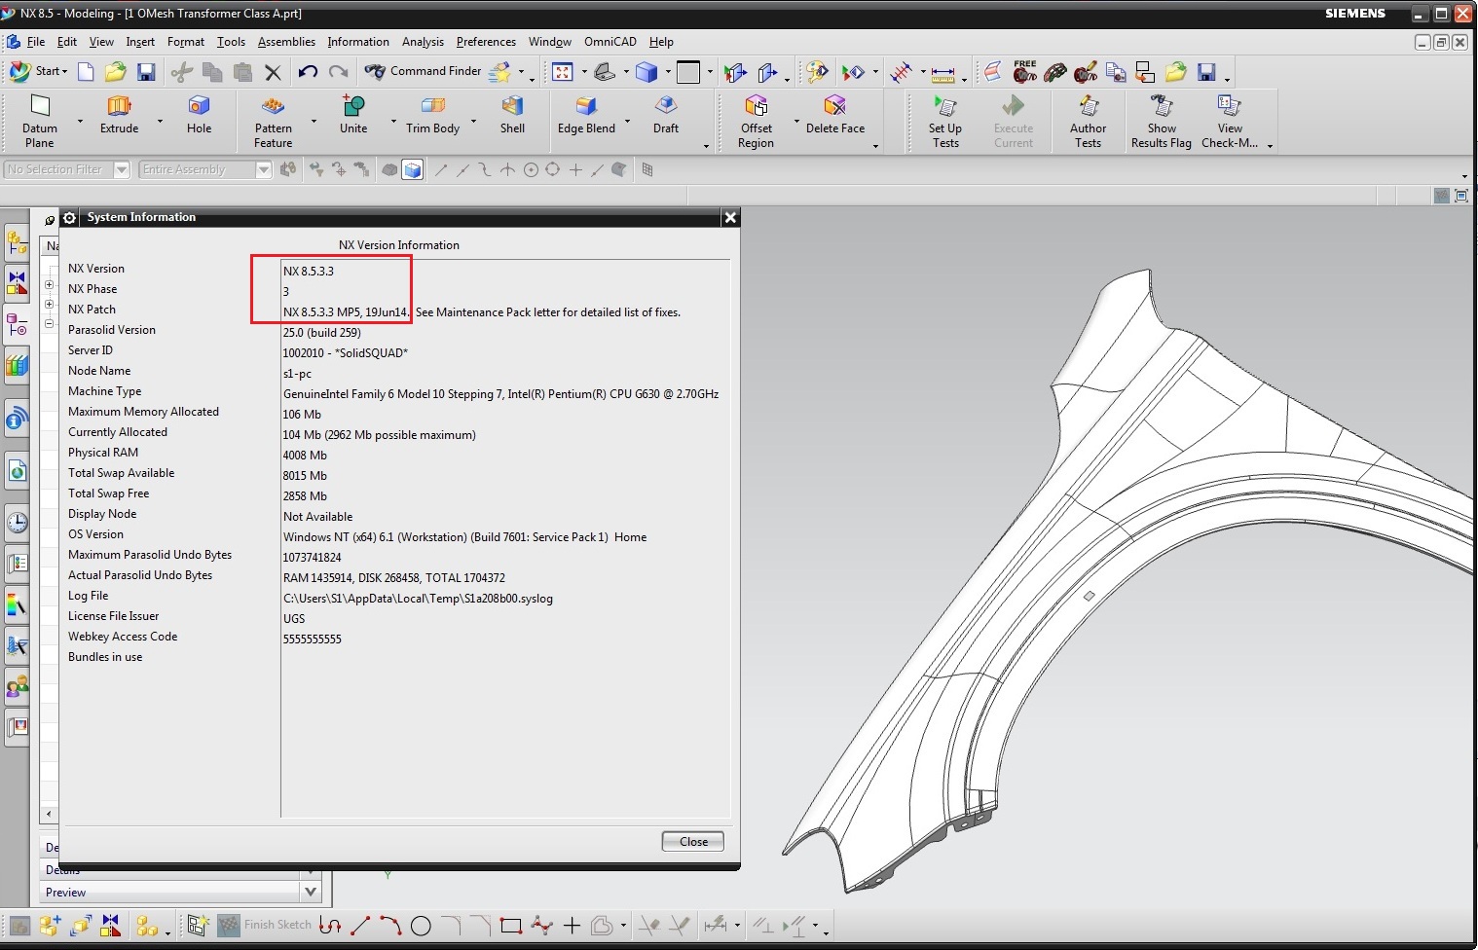The height and width of the screenshot is (950, 1478).
Task: Click the Add Component icon in bottom toolbar
Action: [50, 926]
